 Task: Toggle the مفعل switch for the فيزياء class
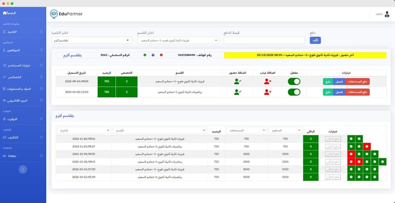tap(294, 81)
